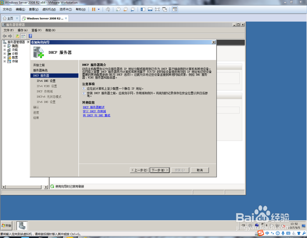Click the blue help icon in Server Manager toolbar
This screenshot has width=307, height=238.
click(30, 36)
